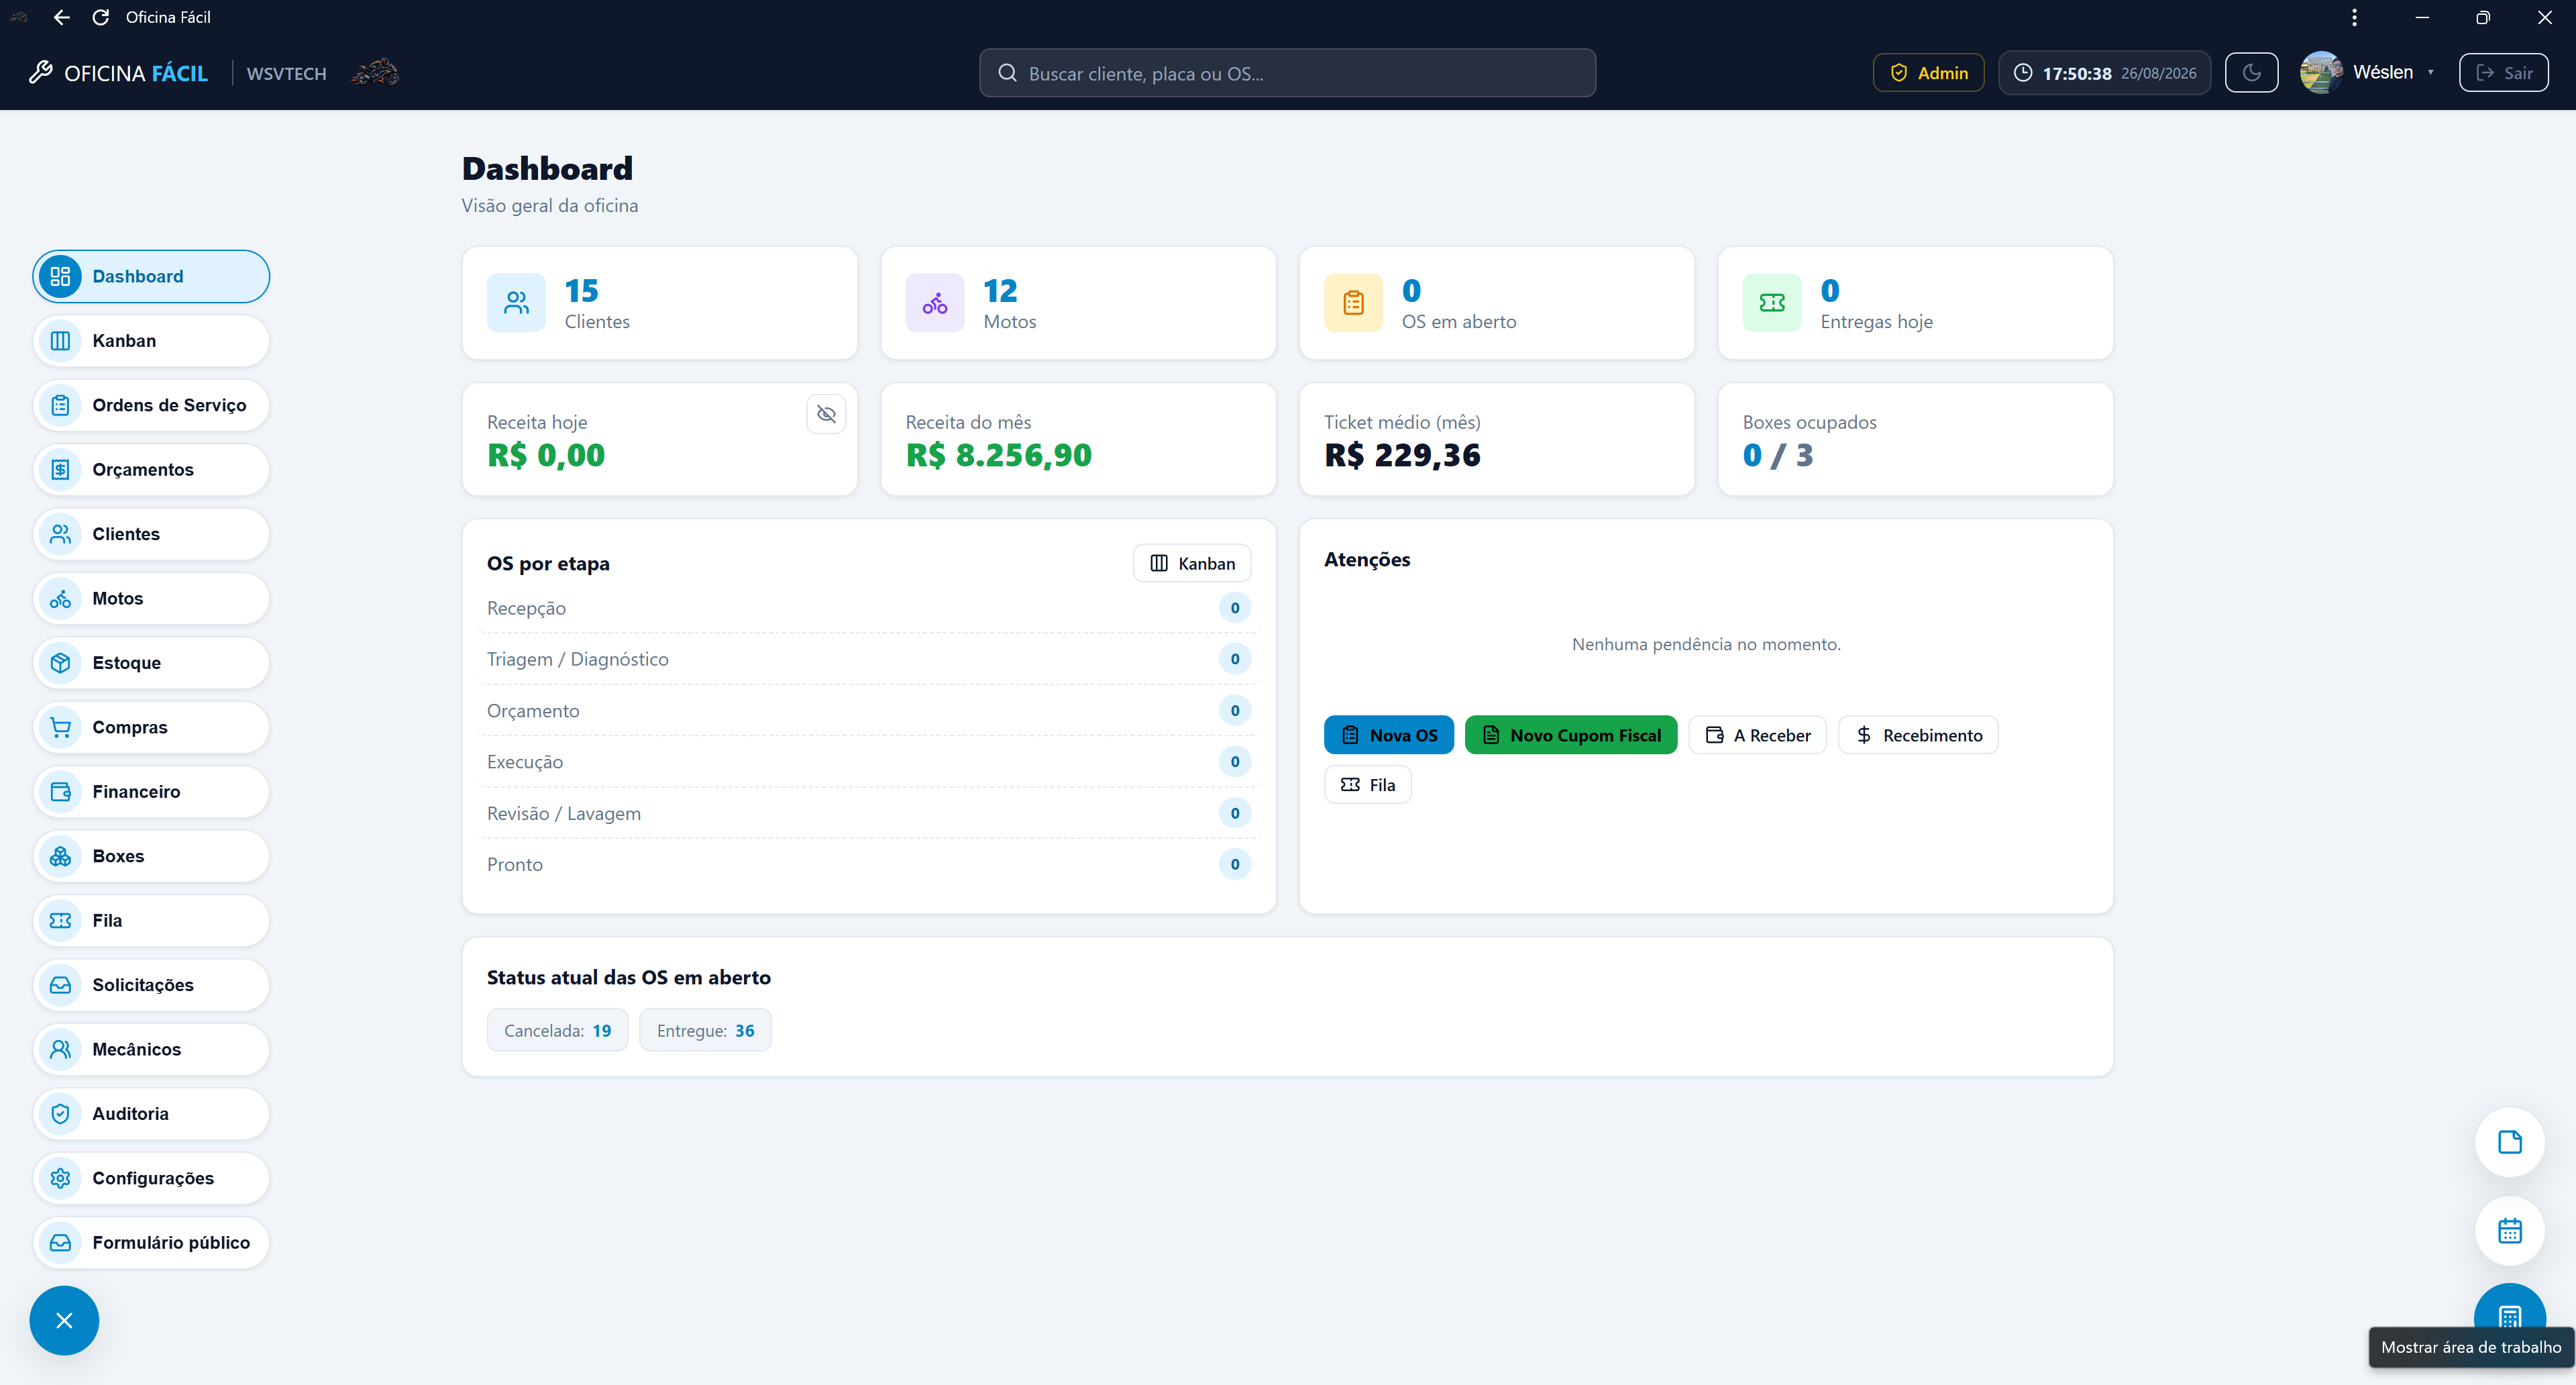The width and height of the screenshot is (2576, 1385).
Task: Open Kanban in the sidebar
Action: [x=151, y=341]
